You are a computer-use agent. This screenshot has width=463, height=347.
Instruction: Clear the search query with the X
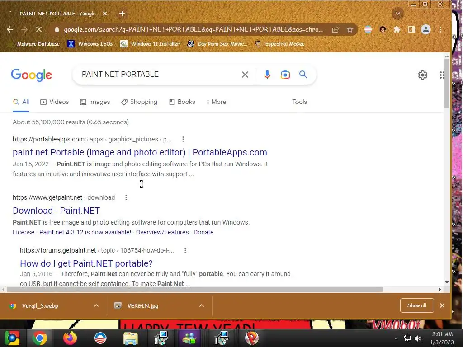pos(245,75)
